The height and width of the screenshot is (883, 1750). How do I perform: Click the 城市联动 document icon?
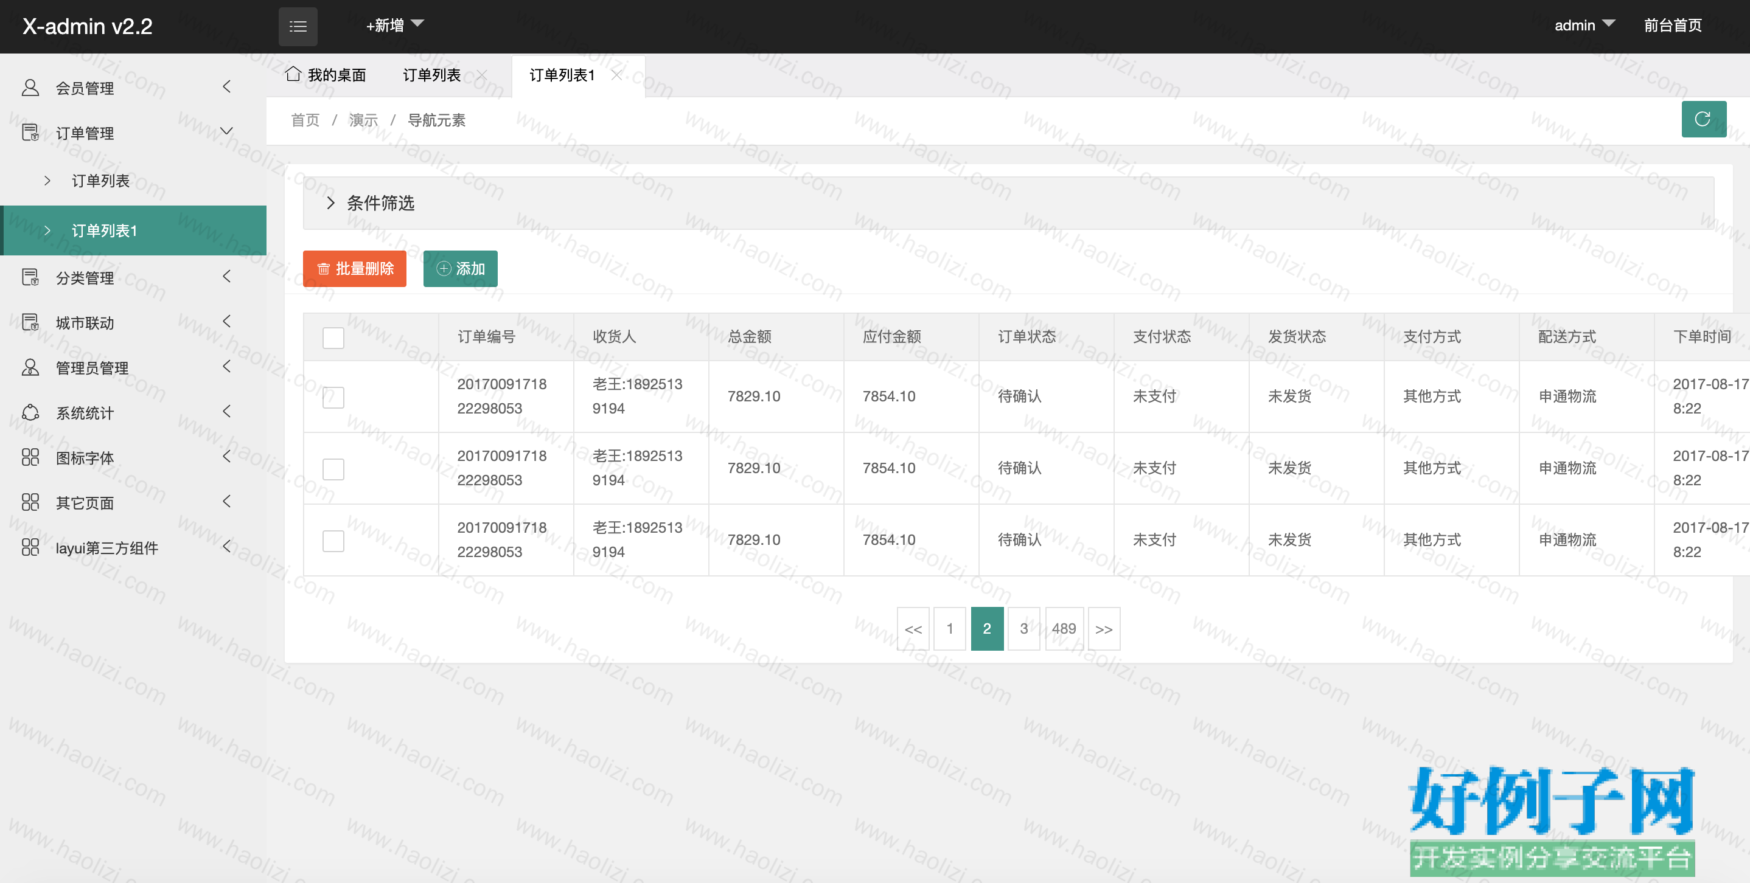[x=30, y=322]
